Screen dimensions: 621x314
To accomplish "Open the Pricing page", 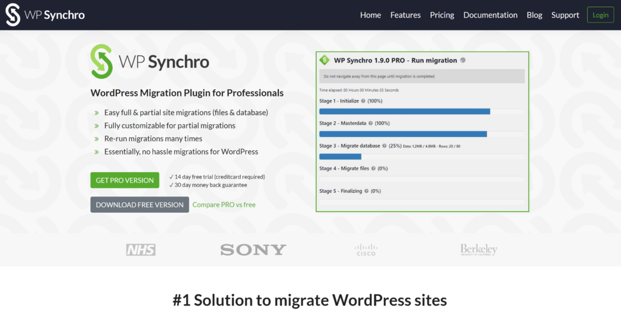I will tap(442, 15).
